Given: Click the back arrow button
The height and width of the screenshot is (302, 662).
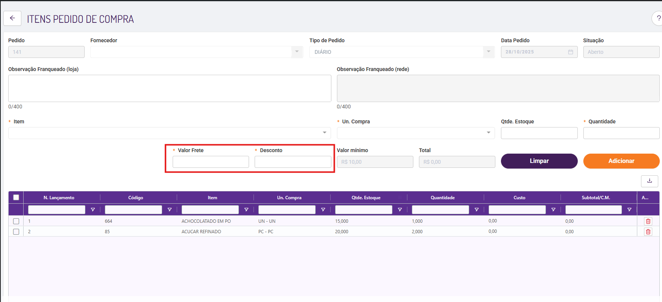Looking at the screenshot, I should 12,18.
